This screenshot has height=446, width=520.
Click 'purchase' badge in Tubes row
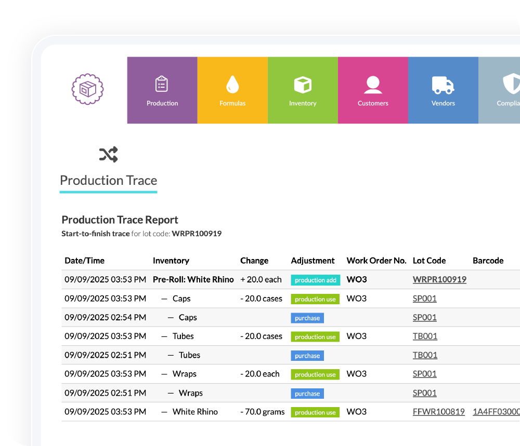pyautogui.click(x=307, y=356)
